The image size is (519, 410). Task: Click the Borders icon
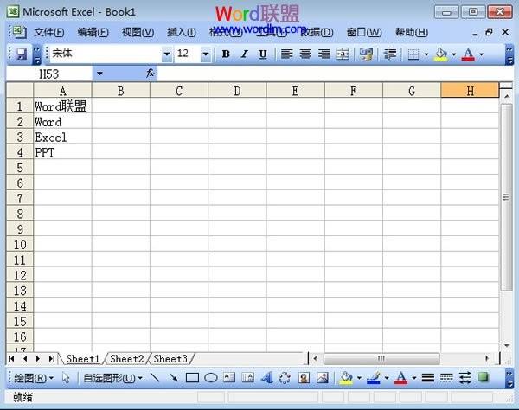tap(413, 54)
